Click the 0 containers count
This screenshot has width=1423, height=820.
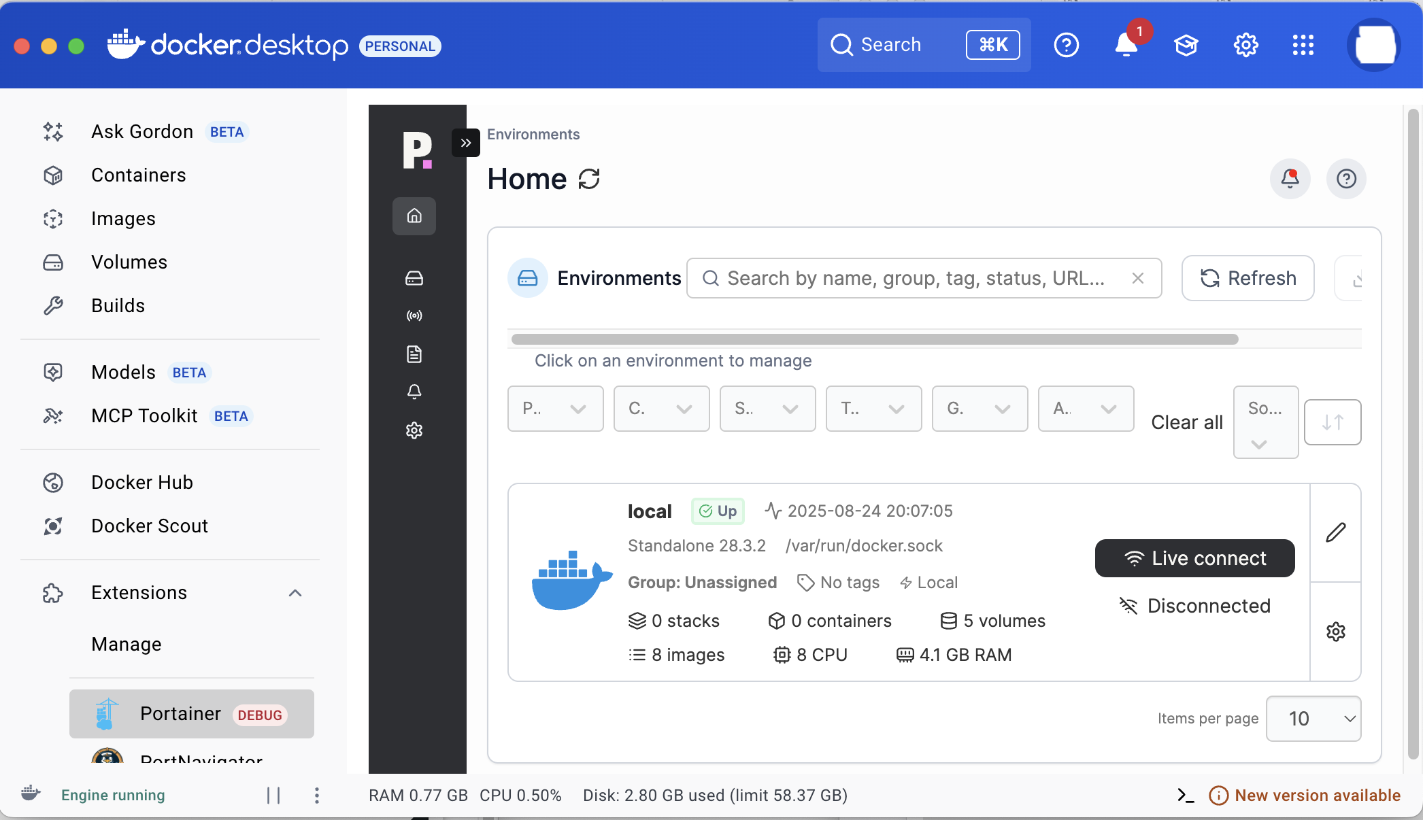[830, 621]
